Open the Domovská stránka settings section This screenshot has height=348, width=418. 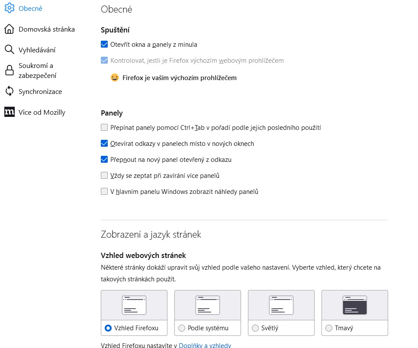click(x=46, y=29)
